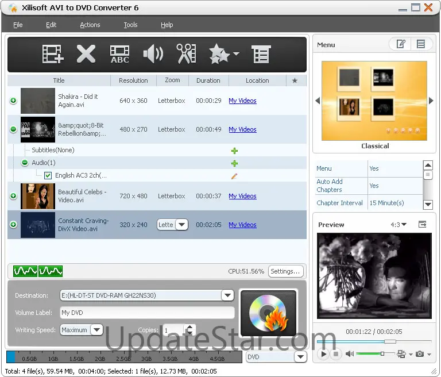Screen dimensions: 441x377
Task: Open the effects toolbar dropdown arrow
Action: (236, 53)
